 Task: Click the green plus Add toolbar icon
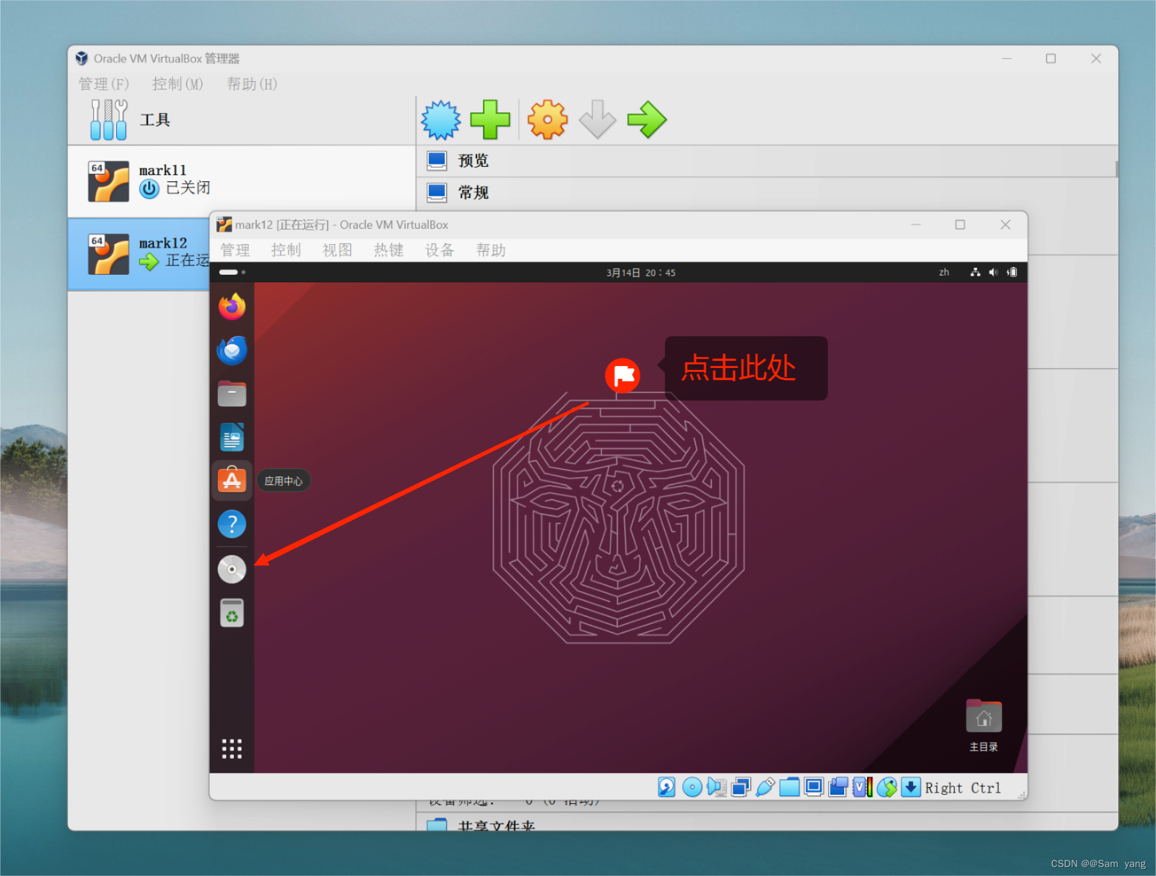[490, 119]
